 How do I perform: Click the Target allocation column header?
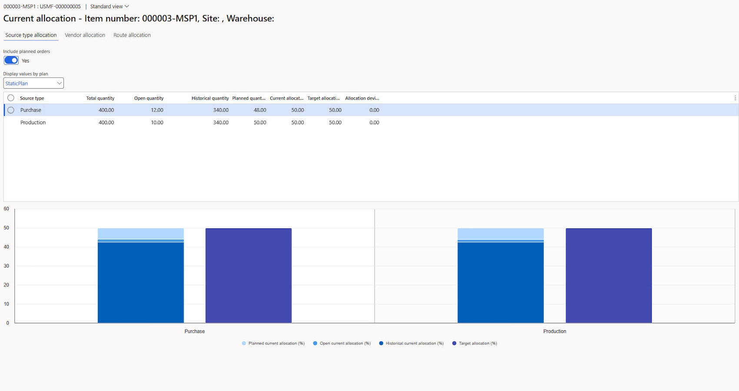(x=323, y=98)
